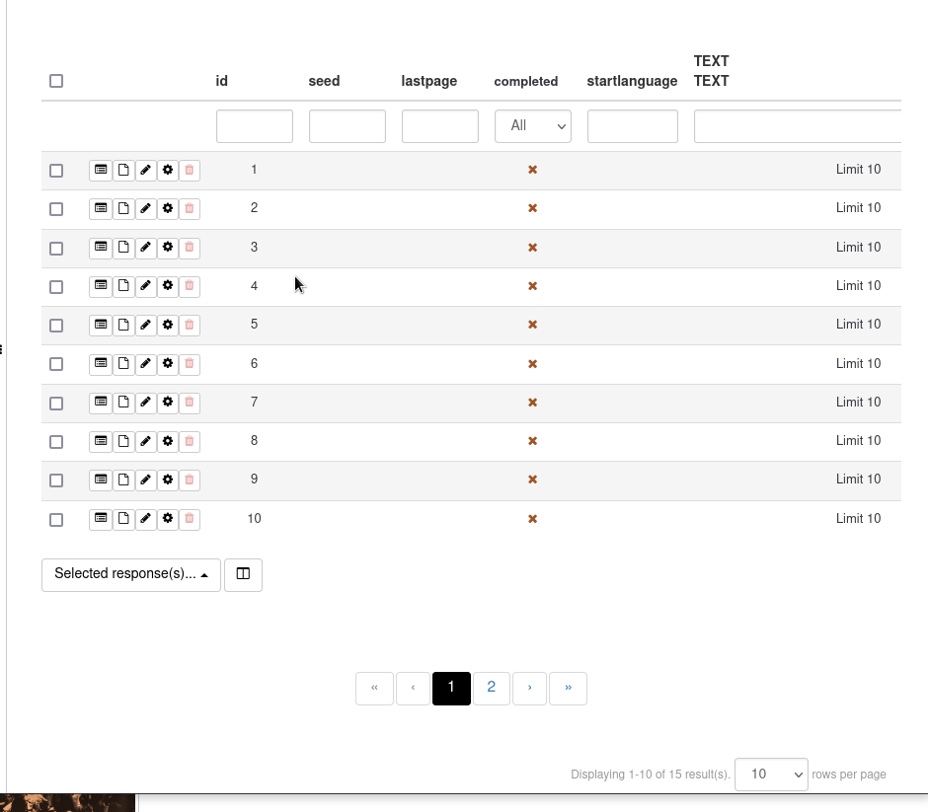Edit response 4 with the pencil icon

145,286
